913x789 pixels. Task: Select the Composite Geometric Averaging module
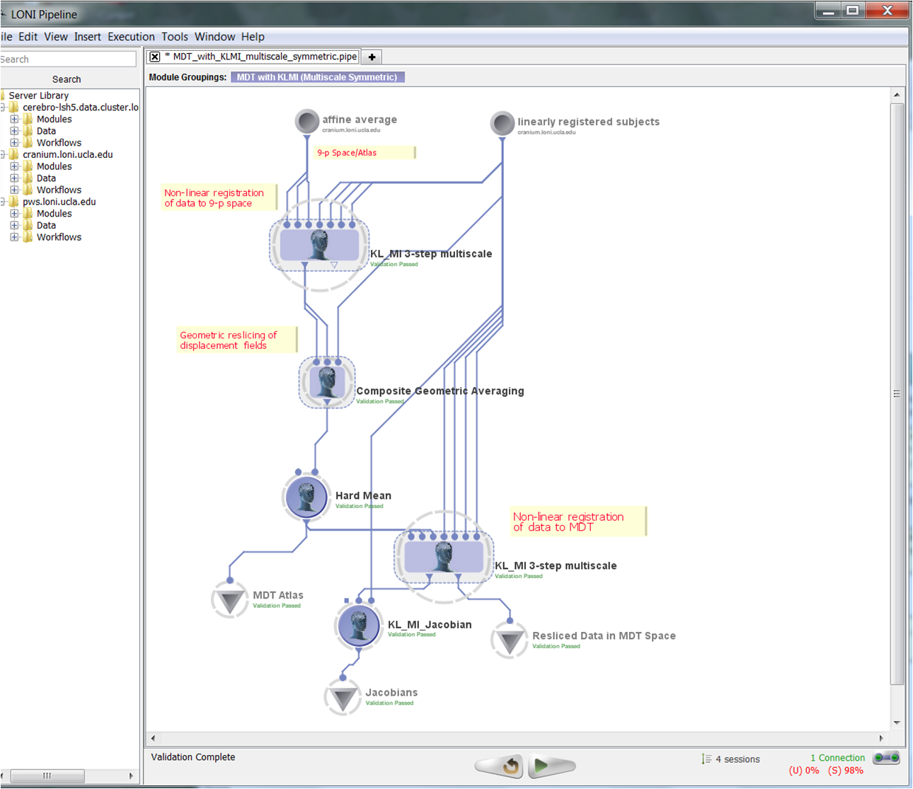(x=327, y=382)
